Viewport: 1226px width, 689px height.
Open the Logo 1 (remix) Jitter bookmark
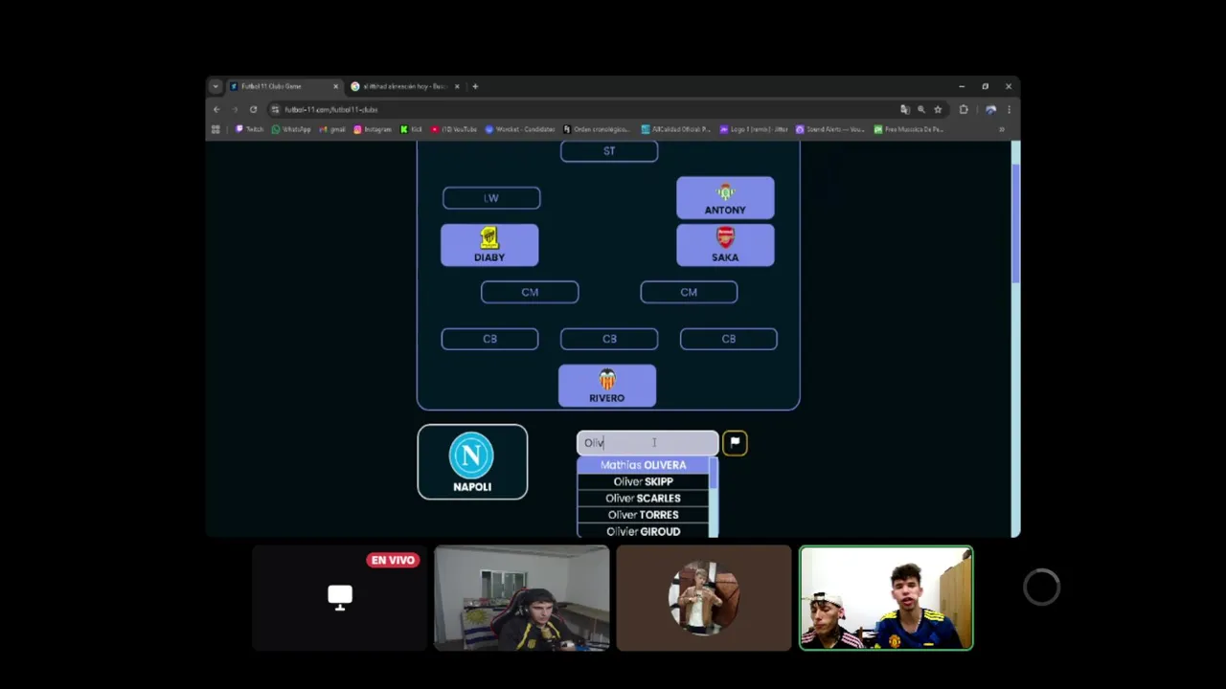pos(754,129)
